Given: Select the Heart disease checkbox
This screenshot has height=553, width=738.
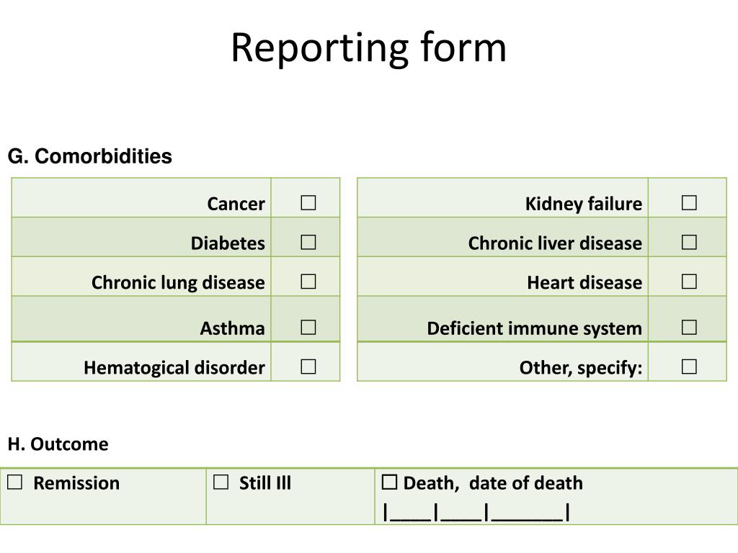Looking at the screenshot, I should pyautogui.click(x=689, y=282).
